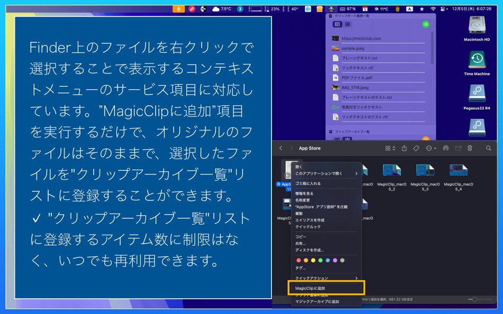
Task: Switch clipboard history panel to list view
Action: tap(337, 24)
